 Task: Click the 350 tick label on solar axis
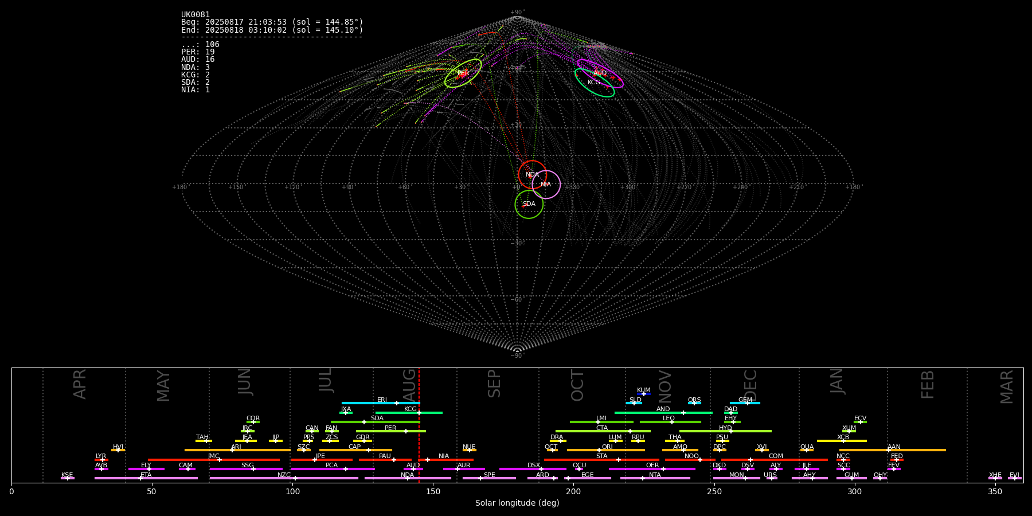995,491
